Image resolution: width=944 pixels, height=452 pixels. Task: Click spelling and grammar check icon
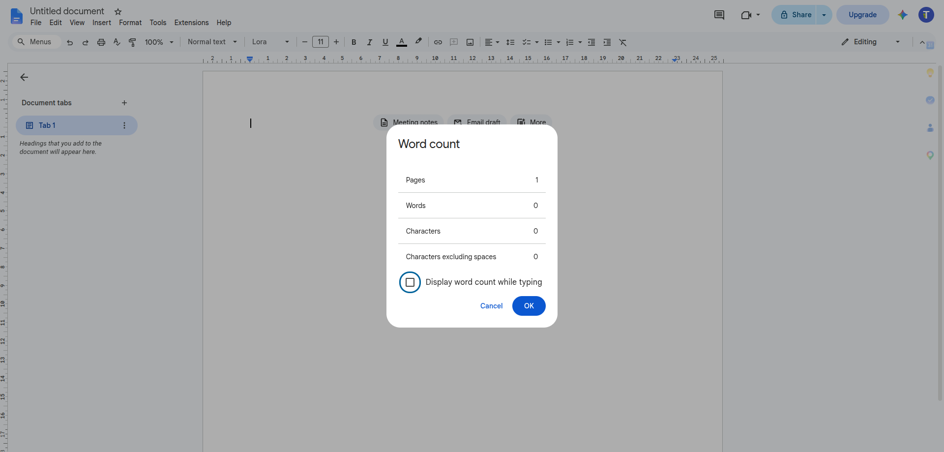pyautogui.click(x=117, y=42)
